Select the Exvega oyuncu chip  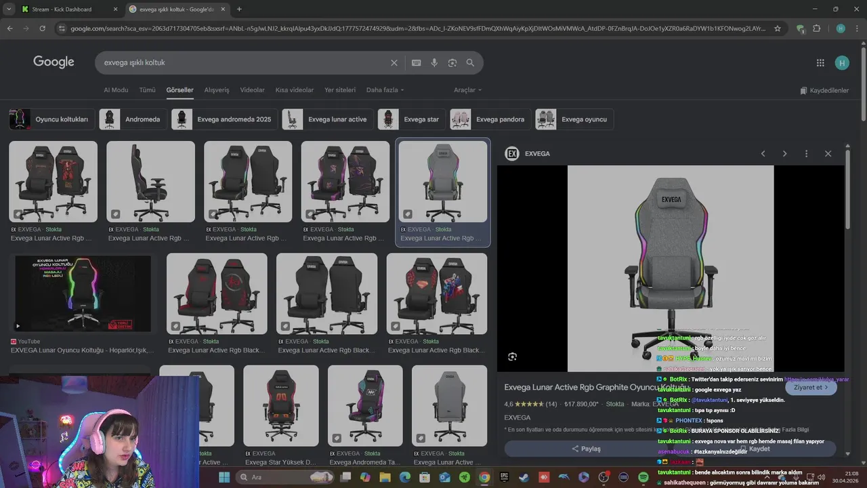pos(574,119)
